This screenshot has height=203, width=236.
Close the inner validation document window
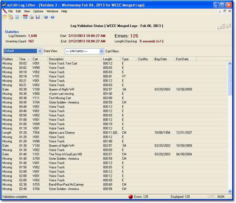229,11
